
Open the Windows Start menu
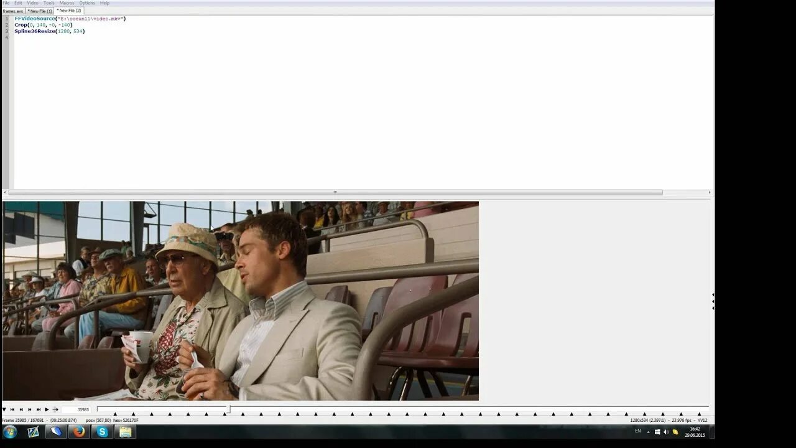(10, 432)
